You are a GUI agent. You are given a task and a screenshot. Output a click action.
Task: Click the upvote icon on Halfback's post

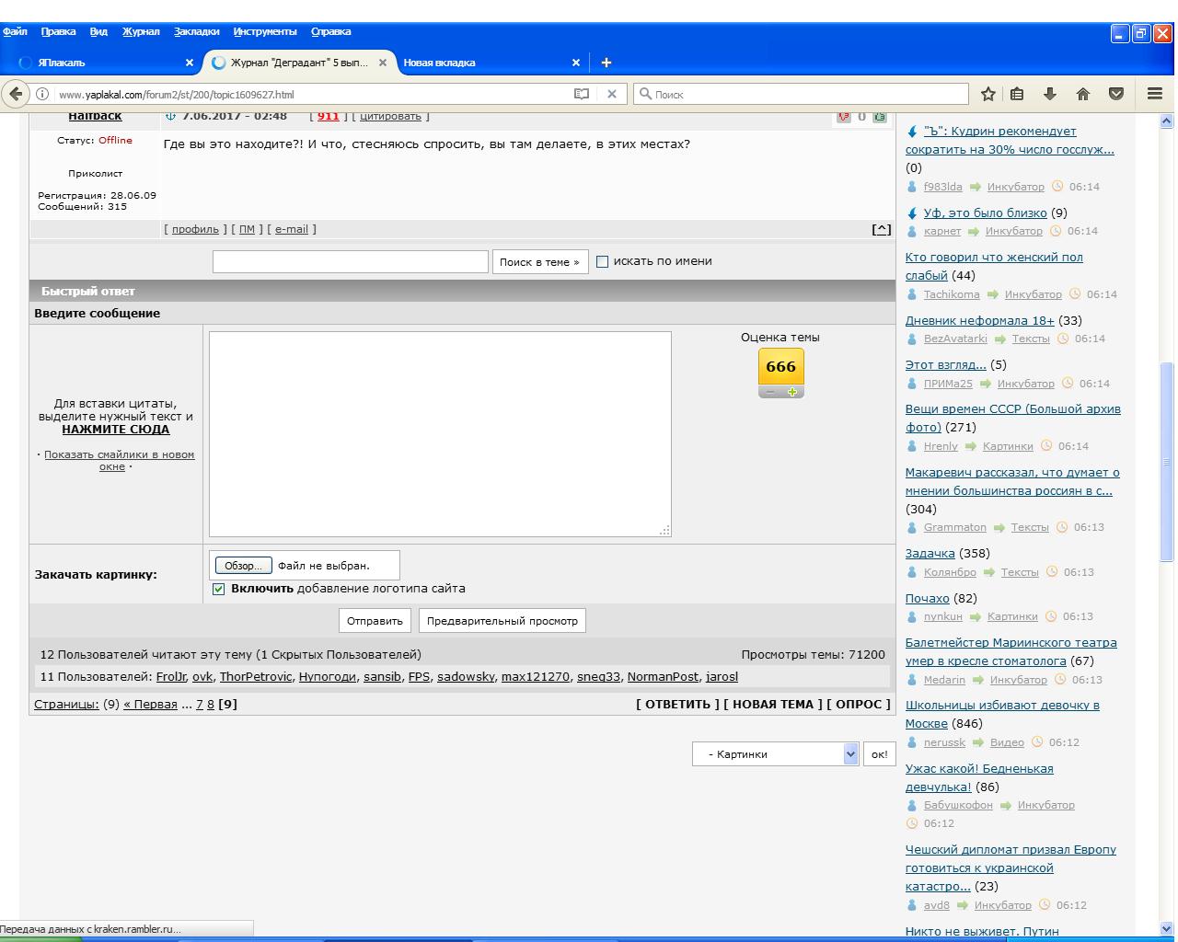880,116
